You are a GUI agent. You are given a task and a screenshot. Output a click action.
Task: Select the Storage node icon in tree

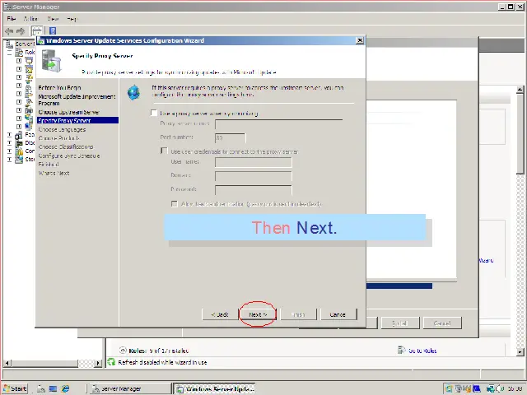point(19,159)
